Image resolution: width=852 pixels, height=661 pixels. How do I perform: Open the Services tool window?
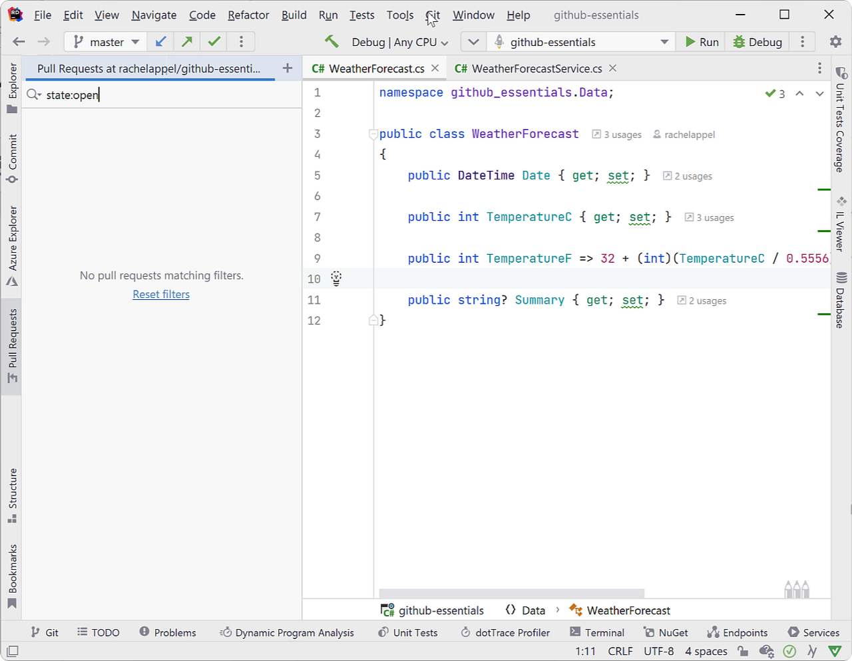813,632
